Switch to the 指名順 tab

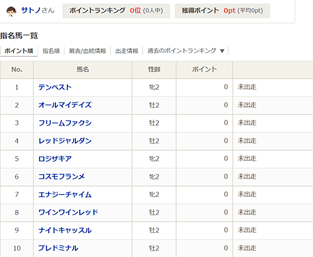tap(51, 51)
